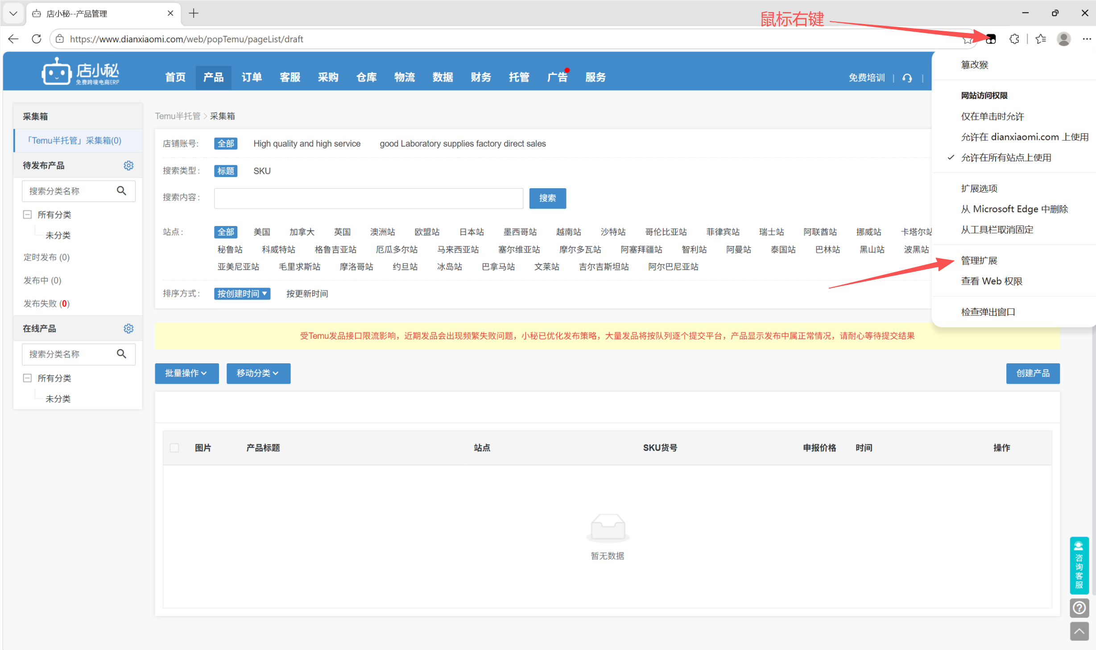Screen dimensions: 1096x650
Task: Click Temu半托管 breadcrumb
Action: [x=178, y=116]
